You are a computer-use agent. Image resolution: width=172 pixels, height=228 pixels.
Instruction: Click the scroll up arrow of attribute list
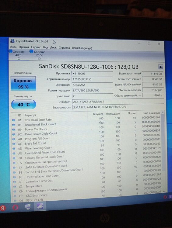[163, 112]
